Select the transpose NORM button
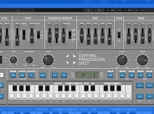154x114 pixels. coord(22,75)
